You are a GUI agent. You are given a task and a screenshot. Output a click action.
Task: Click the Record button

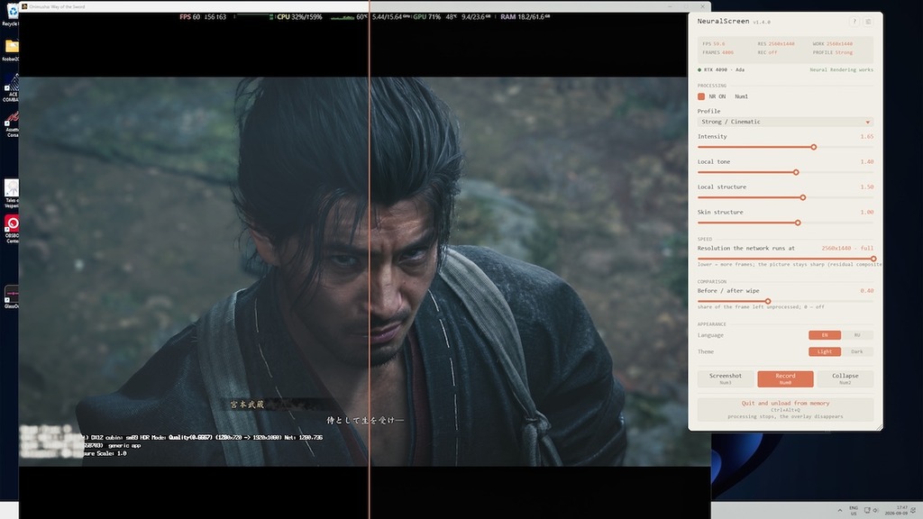[x=785, y=378]
